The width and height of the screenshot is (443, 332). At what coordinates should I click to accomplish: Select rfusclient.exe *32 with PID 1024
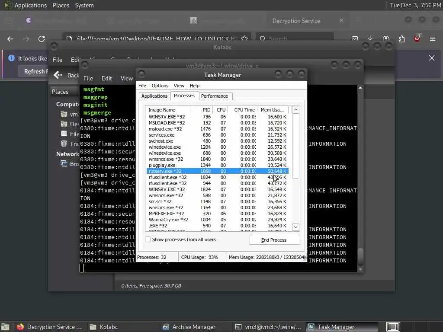click(217, 177)
